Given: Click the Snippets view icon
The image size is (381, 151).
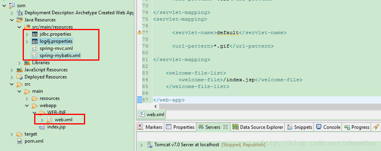Looking at the screenshot, I should [x=290, y=127].
